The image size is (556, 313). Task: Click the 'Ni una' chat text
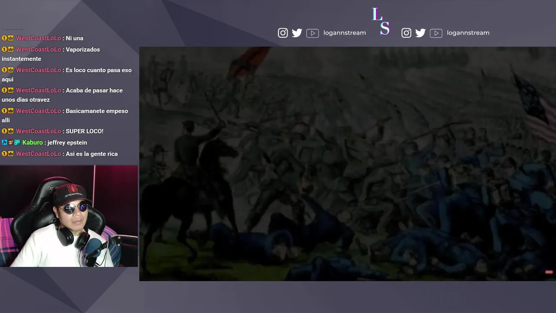pyautogui.click(x=74, y=38)
